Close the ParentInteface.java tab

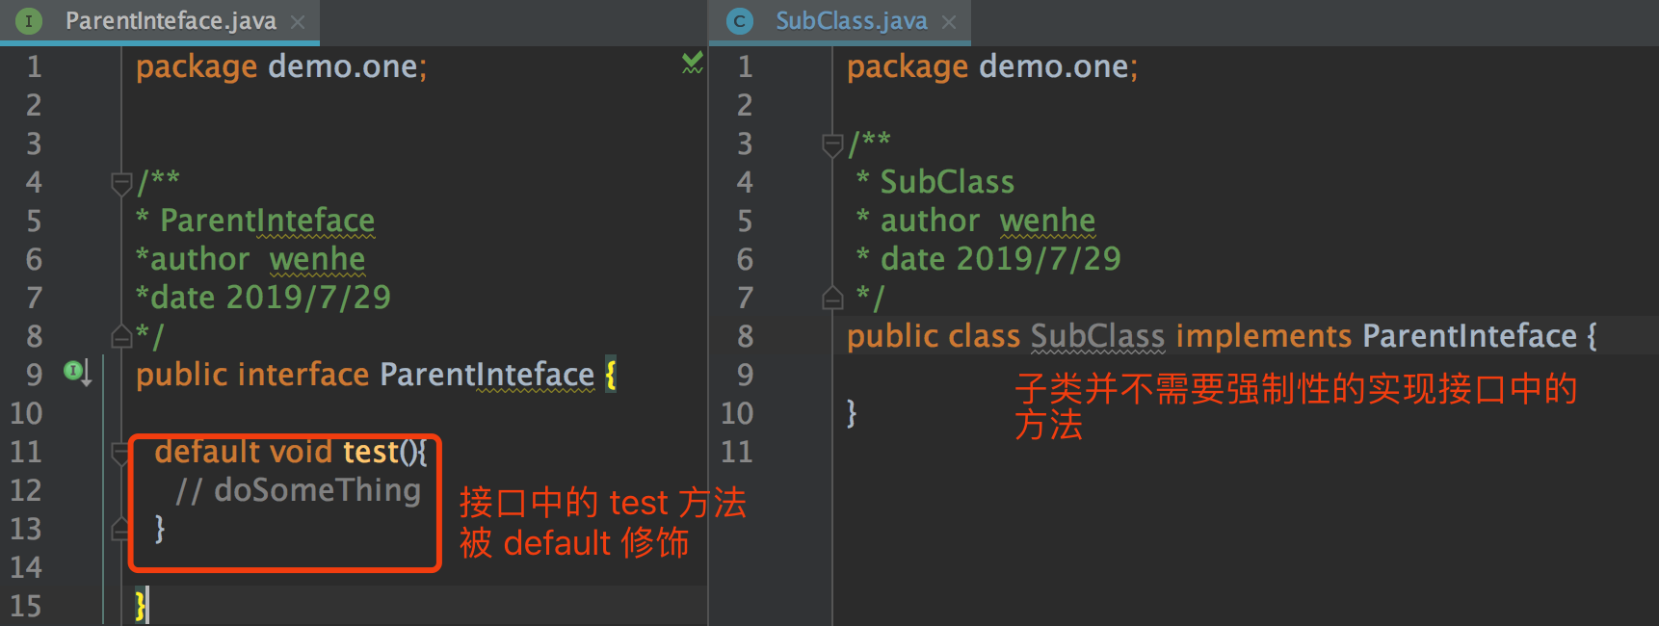tap(298, 21)
